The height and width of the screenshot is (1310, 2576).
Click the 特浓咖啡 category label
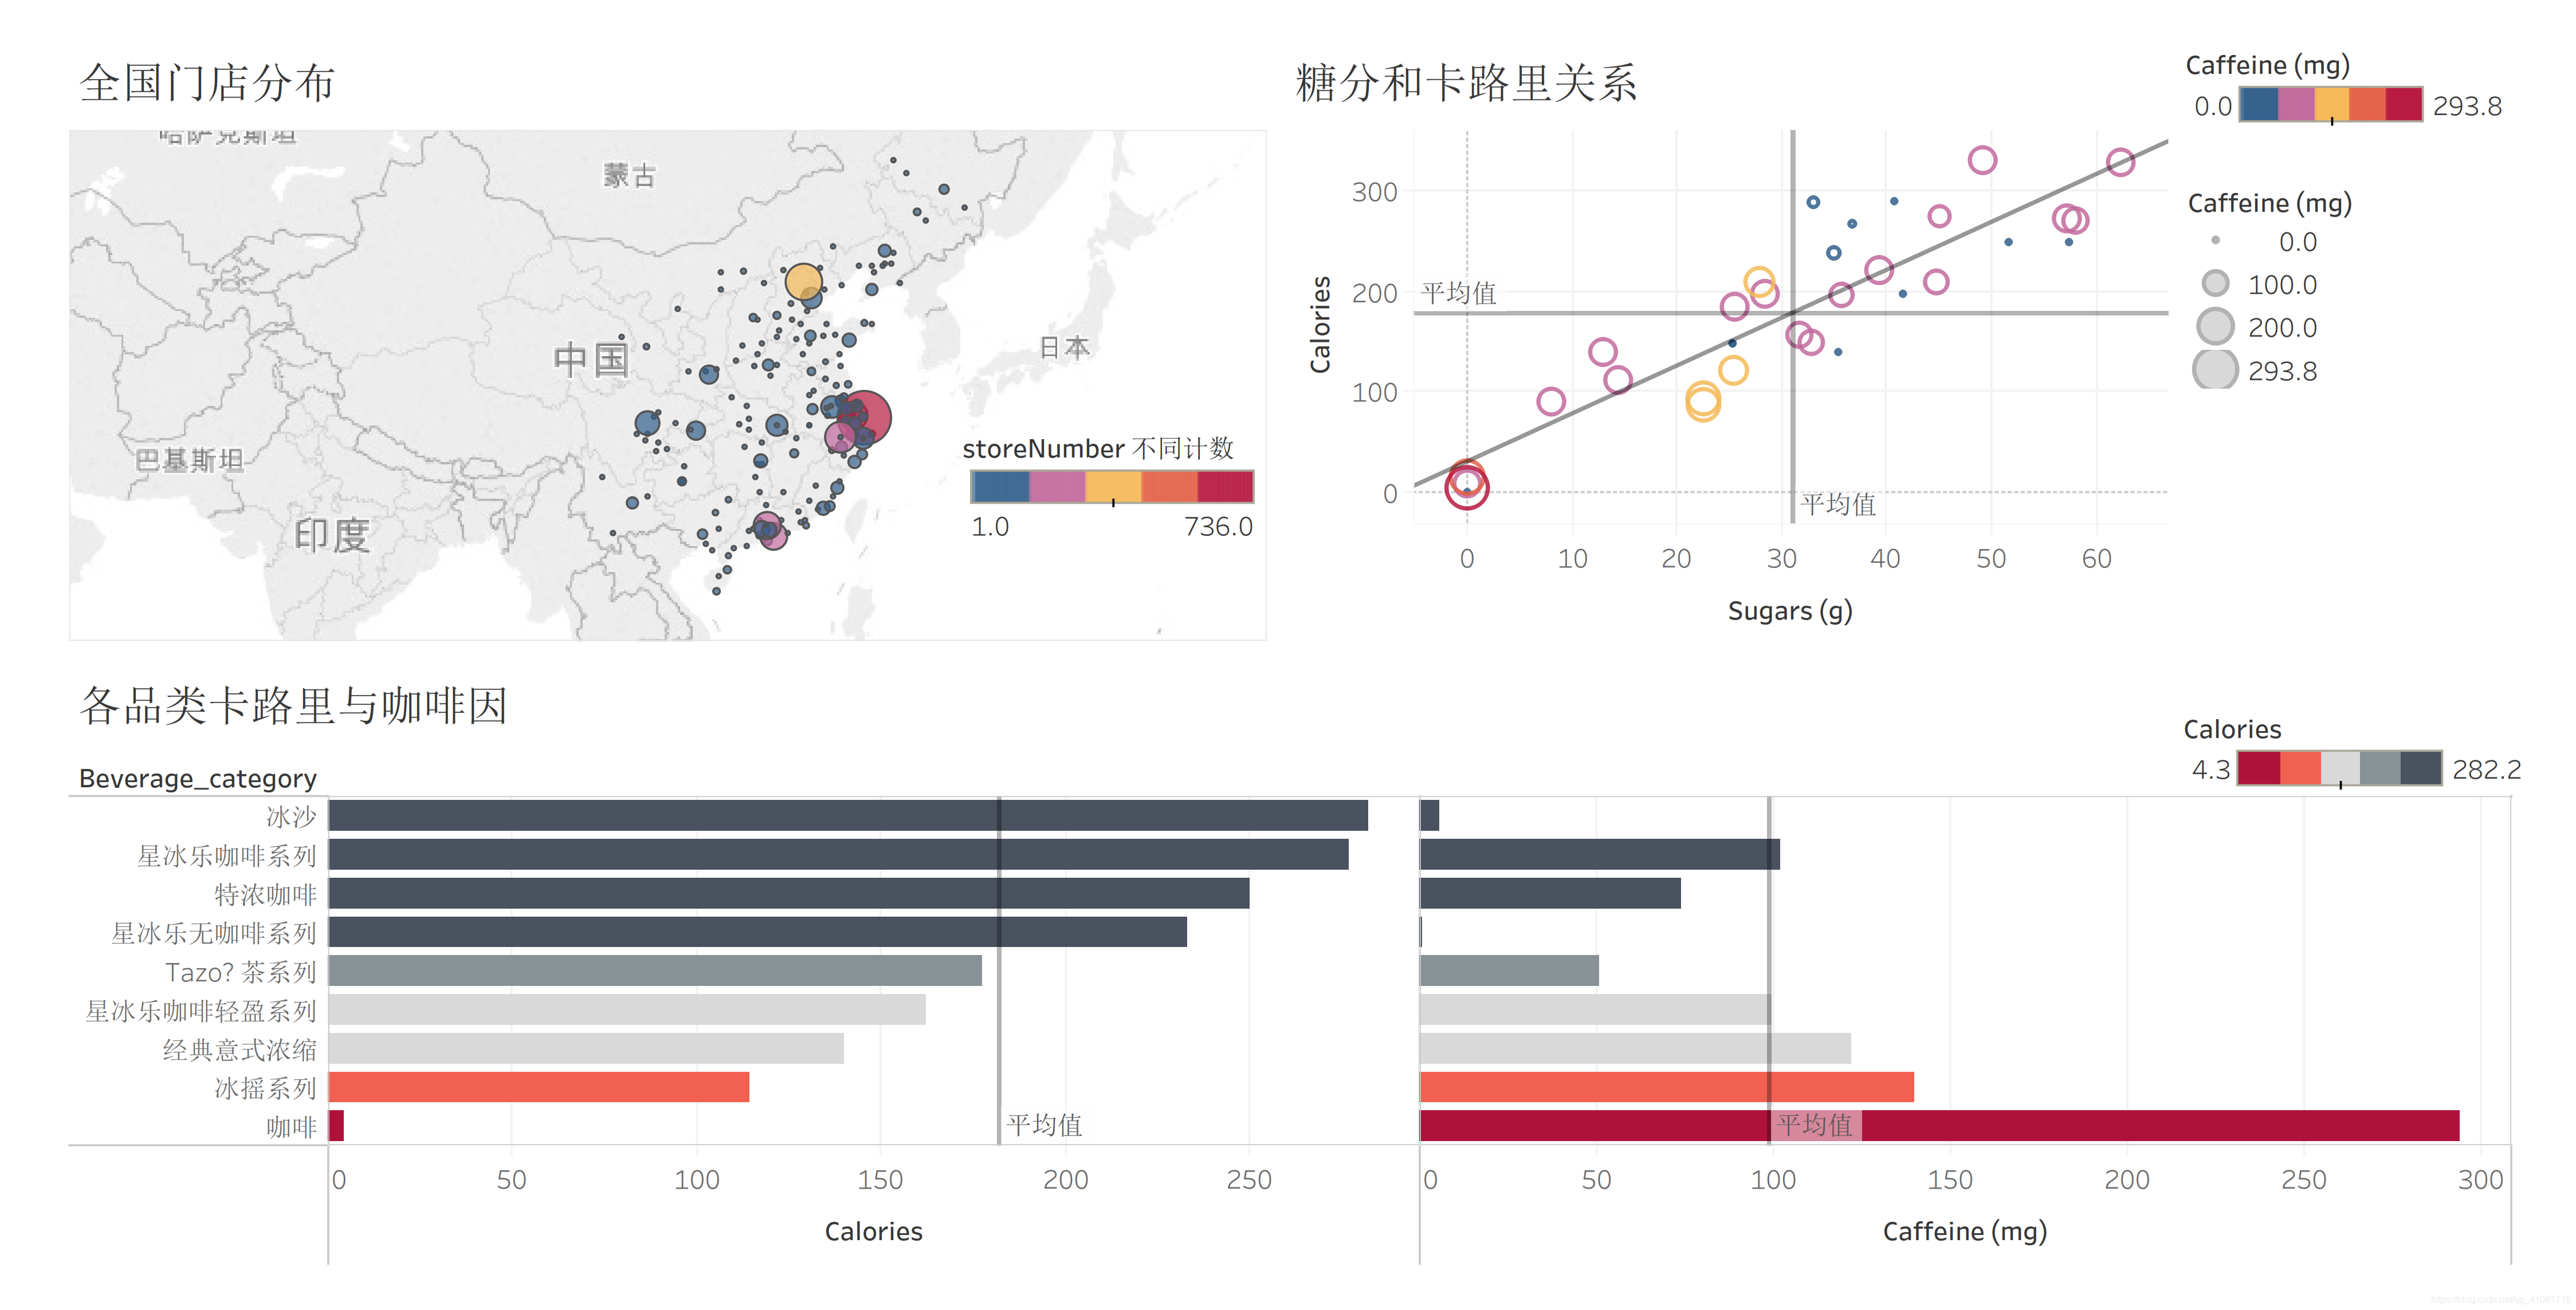(x=265, y=894)
